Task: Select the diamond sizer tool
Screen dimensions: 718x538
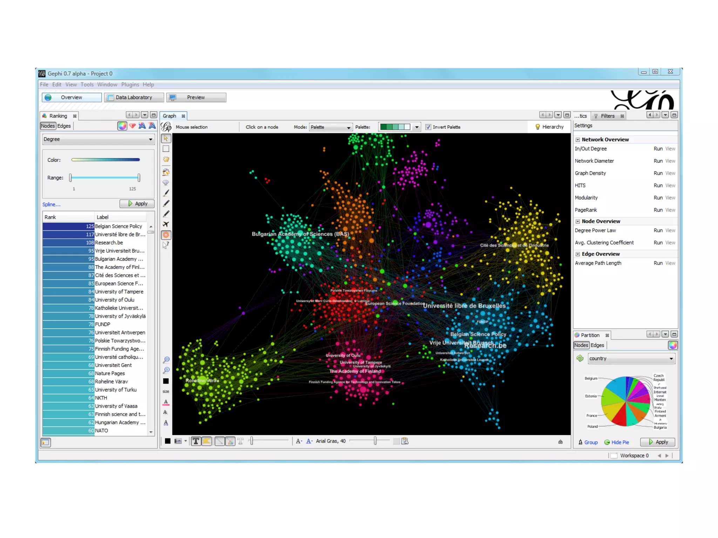Action: (x=166, y=182)
